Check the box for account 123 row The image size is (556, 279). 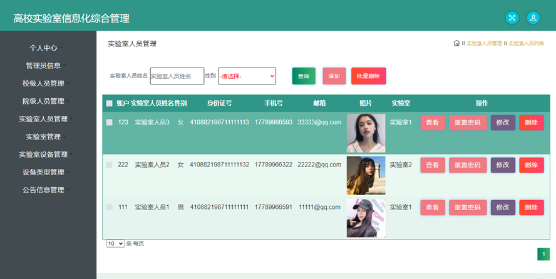pyautogui.click(x=110, y=123)
